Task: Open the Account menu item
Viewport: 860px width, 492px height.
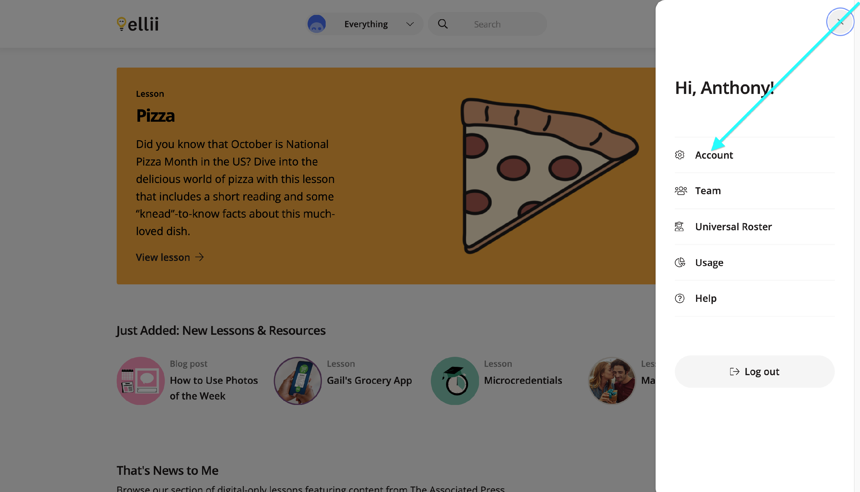Action: point(714,155)
